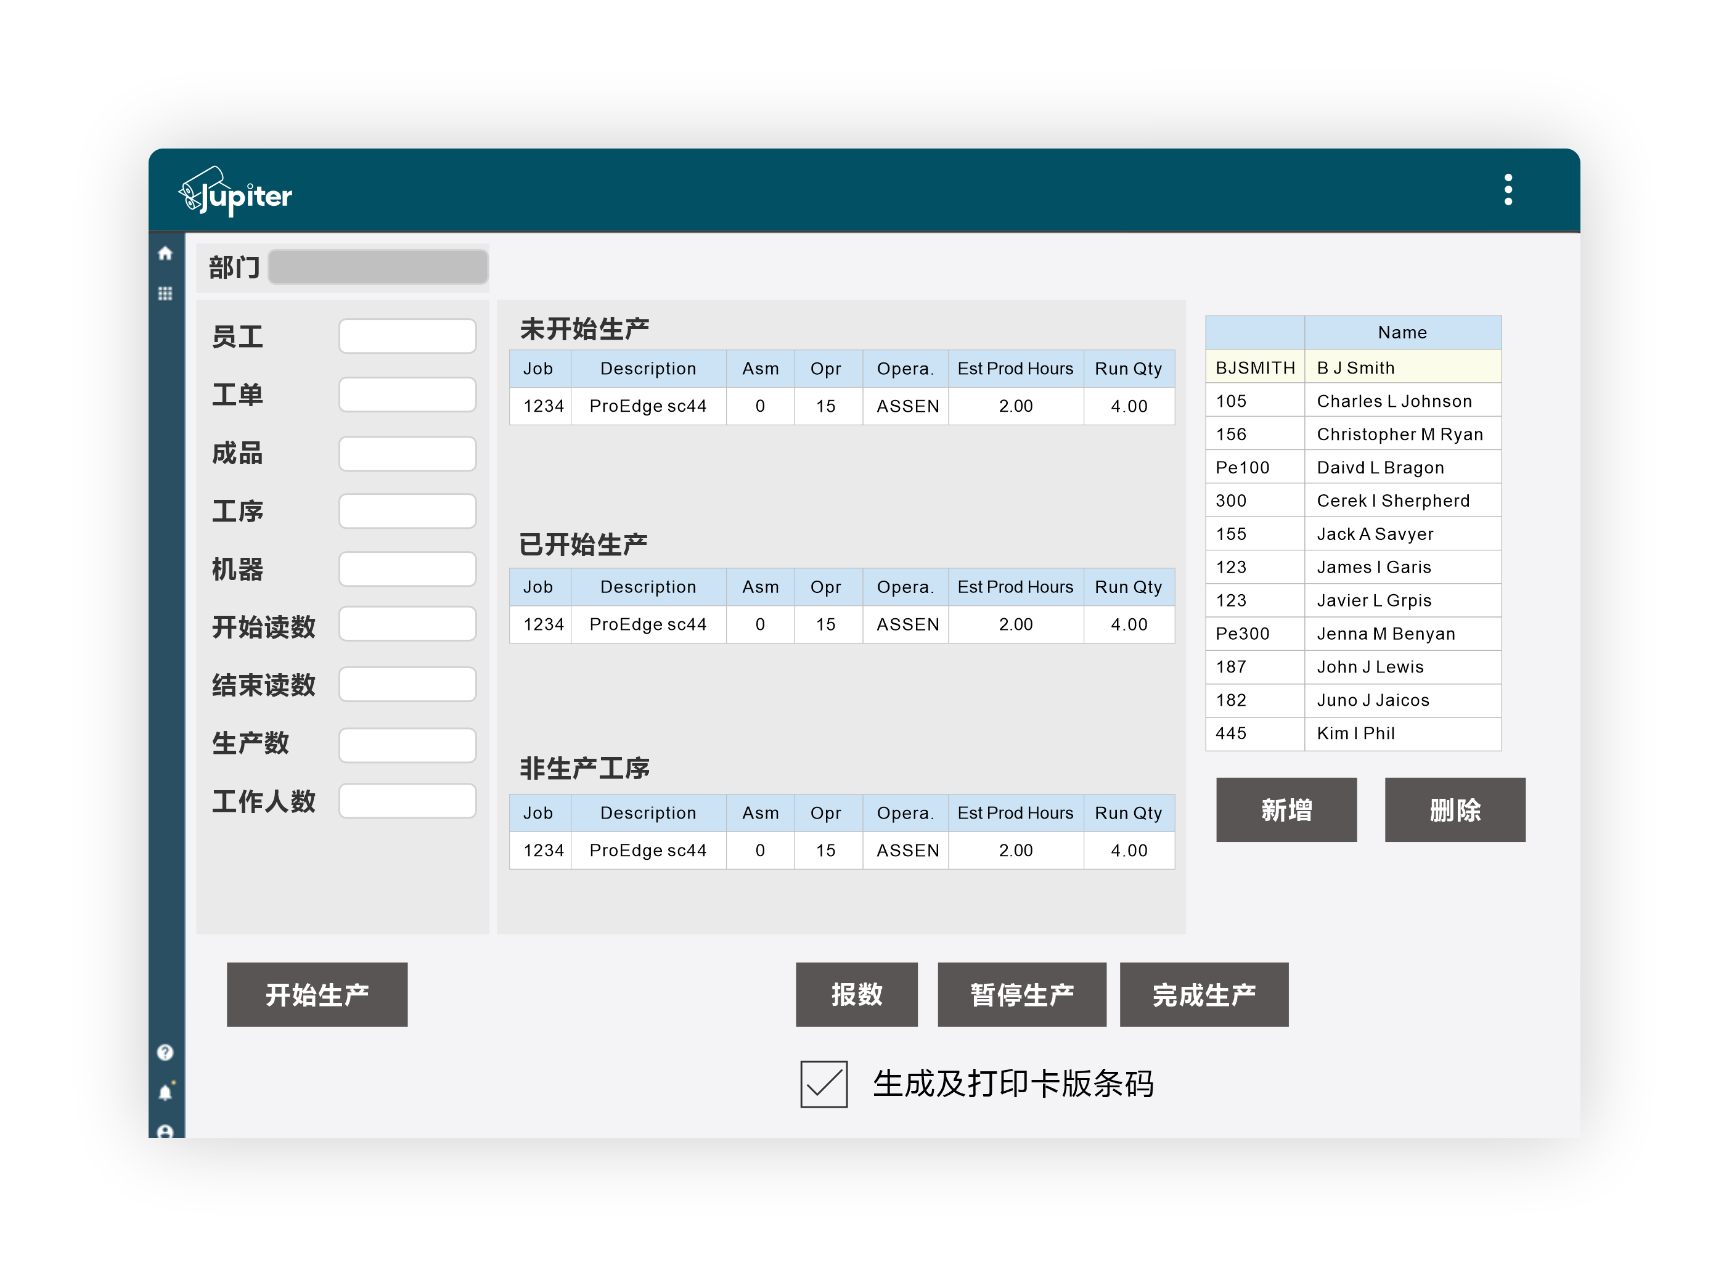
Task: Click the notification bell icon
Action: coord(165,1093)
